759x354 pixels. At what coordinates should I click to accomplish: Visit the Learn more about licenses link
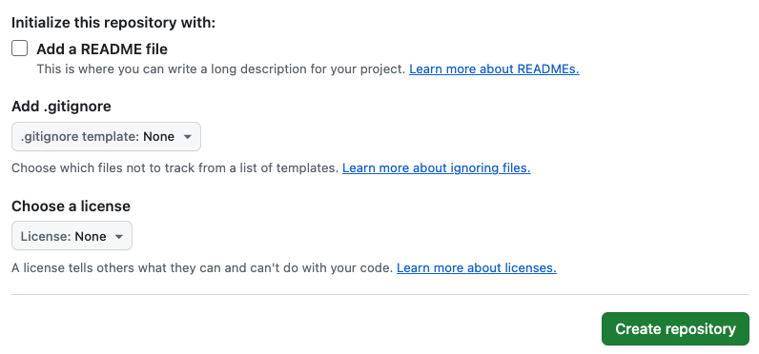tap(477, 267)
